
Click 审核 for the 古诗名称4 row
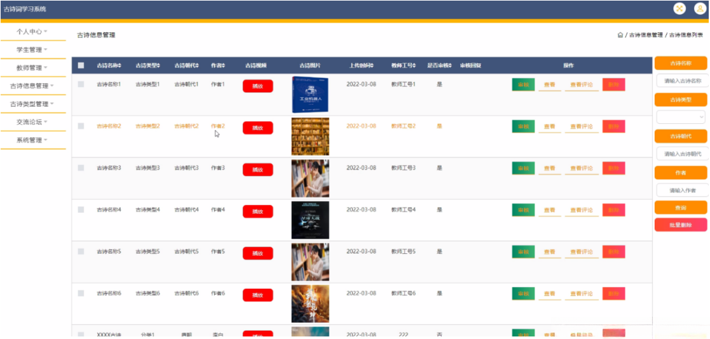click(523, 210)
